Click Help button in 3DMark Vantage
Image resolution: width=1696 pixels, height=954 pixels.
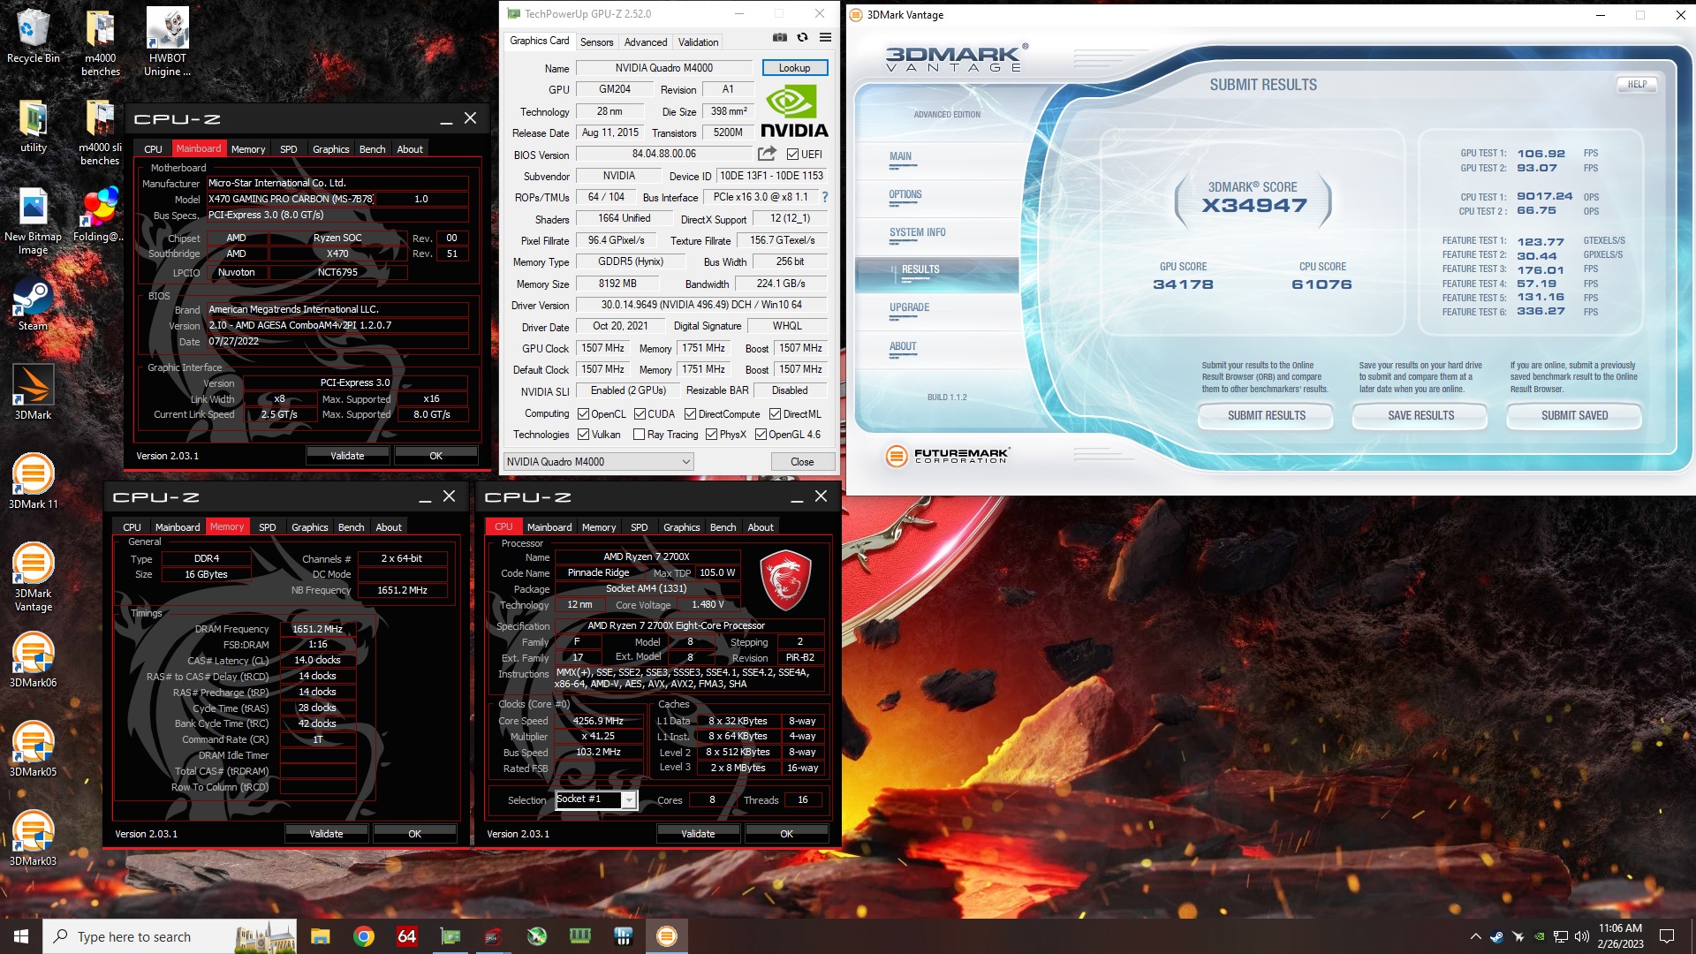[1637, 85]
